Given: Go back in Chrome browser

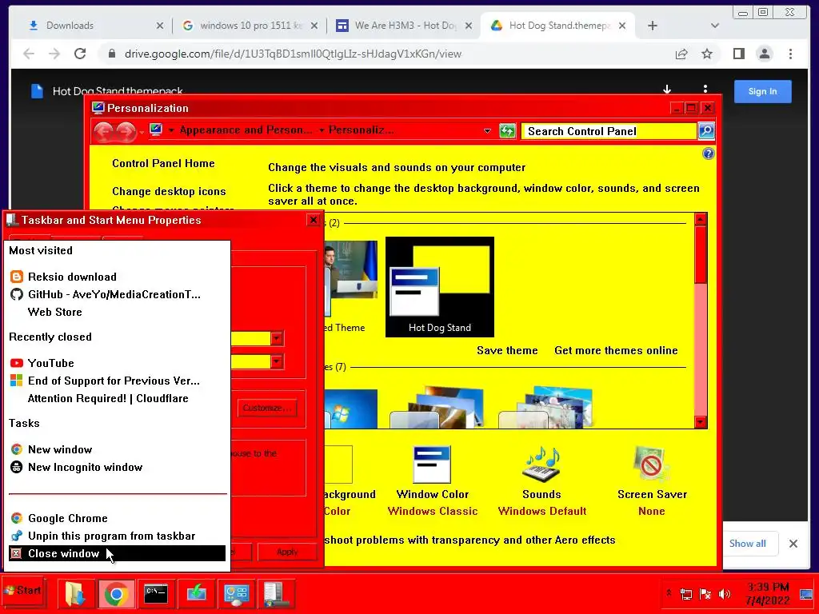Looking at the screenshot, I should [x=29, y=54].
